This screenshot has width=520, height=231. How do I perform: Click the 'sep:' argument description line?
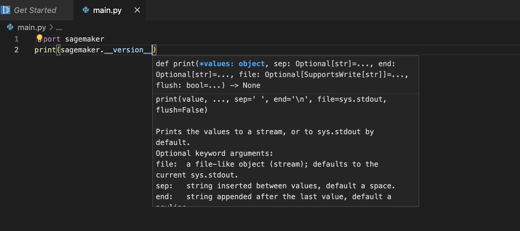pyautogui.click(x=275, y=186)
